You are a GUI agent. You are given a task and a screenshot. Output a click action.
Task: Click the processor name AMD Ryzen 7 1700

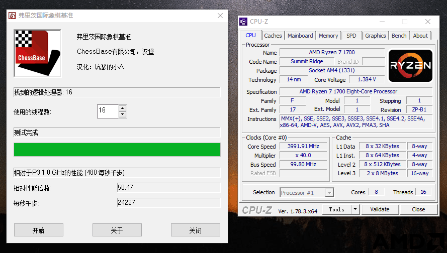tap(332, 52)
